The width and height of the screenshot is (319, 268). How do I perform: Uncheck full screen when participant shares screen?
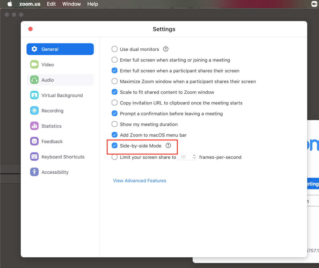coord(115,71)
